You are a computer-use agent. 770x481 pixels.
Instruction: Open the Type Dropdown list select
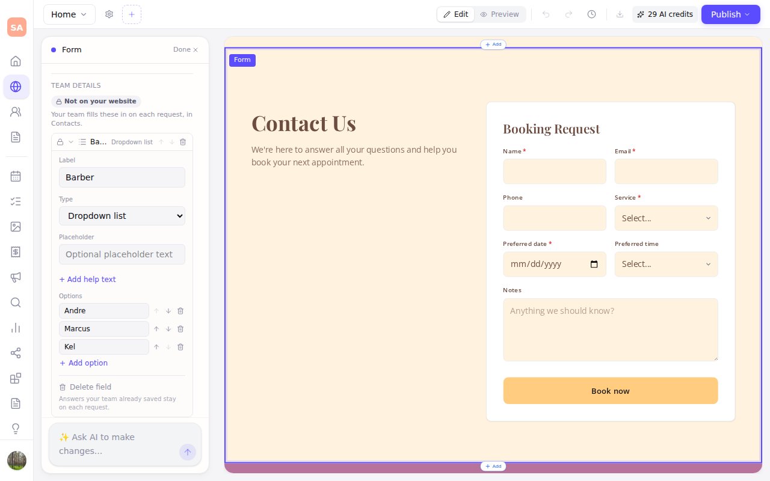point(122,216)
